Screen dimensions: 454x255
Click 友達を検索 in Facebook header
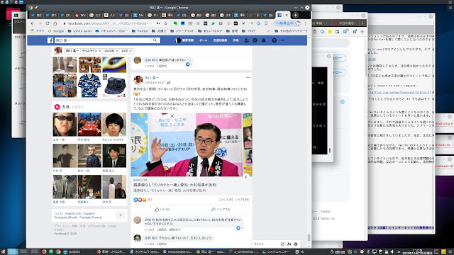coord(220,40)
